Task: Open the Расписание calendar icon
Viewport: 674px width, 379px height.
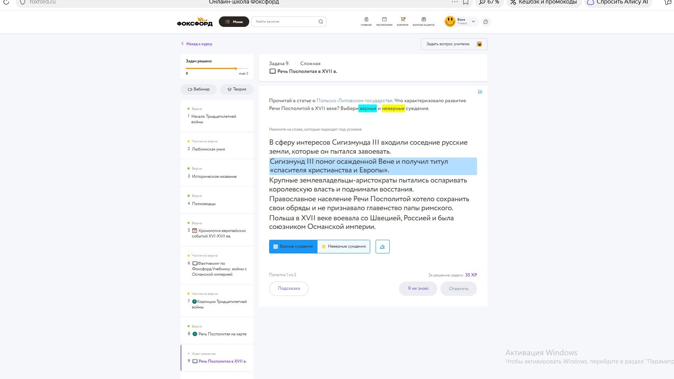Action: (x=384, y=21)
